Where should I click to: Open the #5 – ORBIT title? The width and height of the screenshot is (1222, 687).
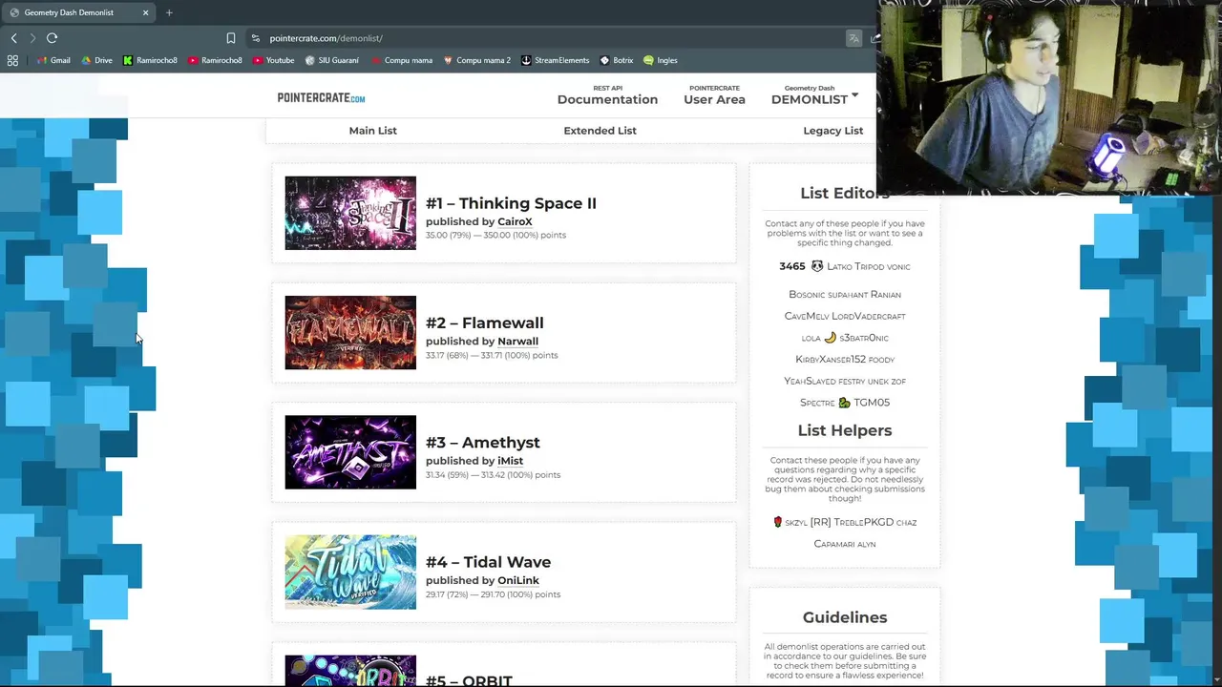[x=469, y=679]
